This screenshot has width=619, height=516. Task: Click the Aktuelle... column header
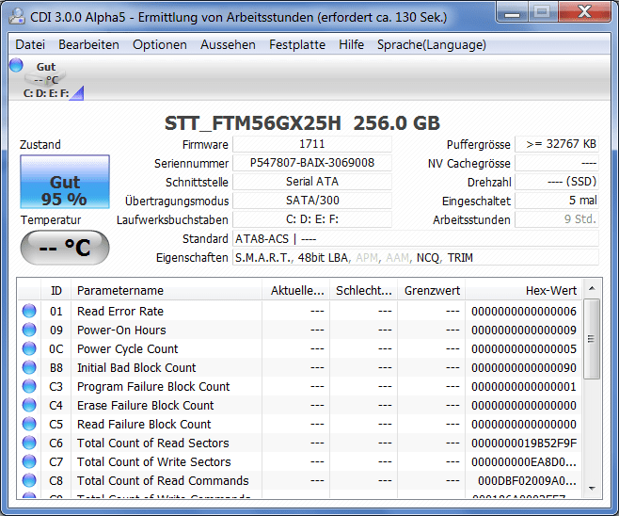pos(296,291)
